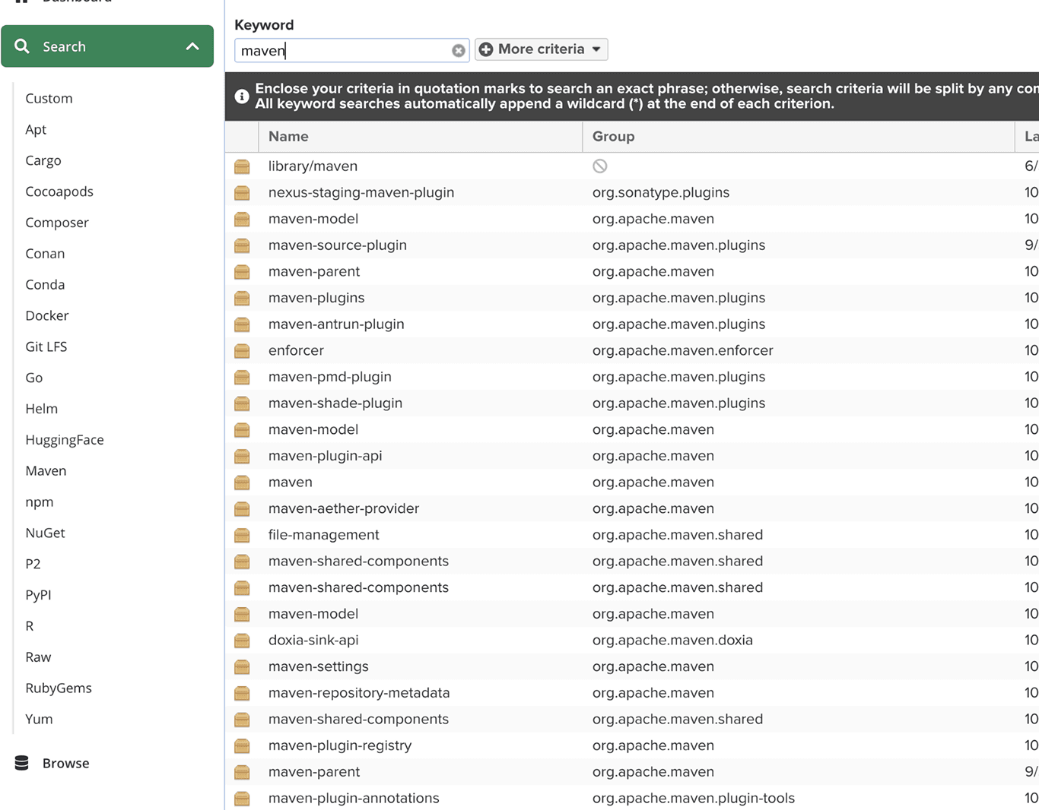Screen dimensions: 1039x810
Task: Click org.apache.maven.doxia group cell
Action: pyautogui.click(x=672, y=640)
